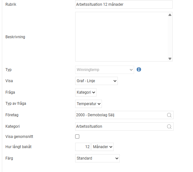Open the Visa dropdown showing Graf - Linje
The height and width of the screenshot is (172, 193).
point(96,81)
